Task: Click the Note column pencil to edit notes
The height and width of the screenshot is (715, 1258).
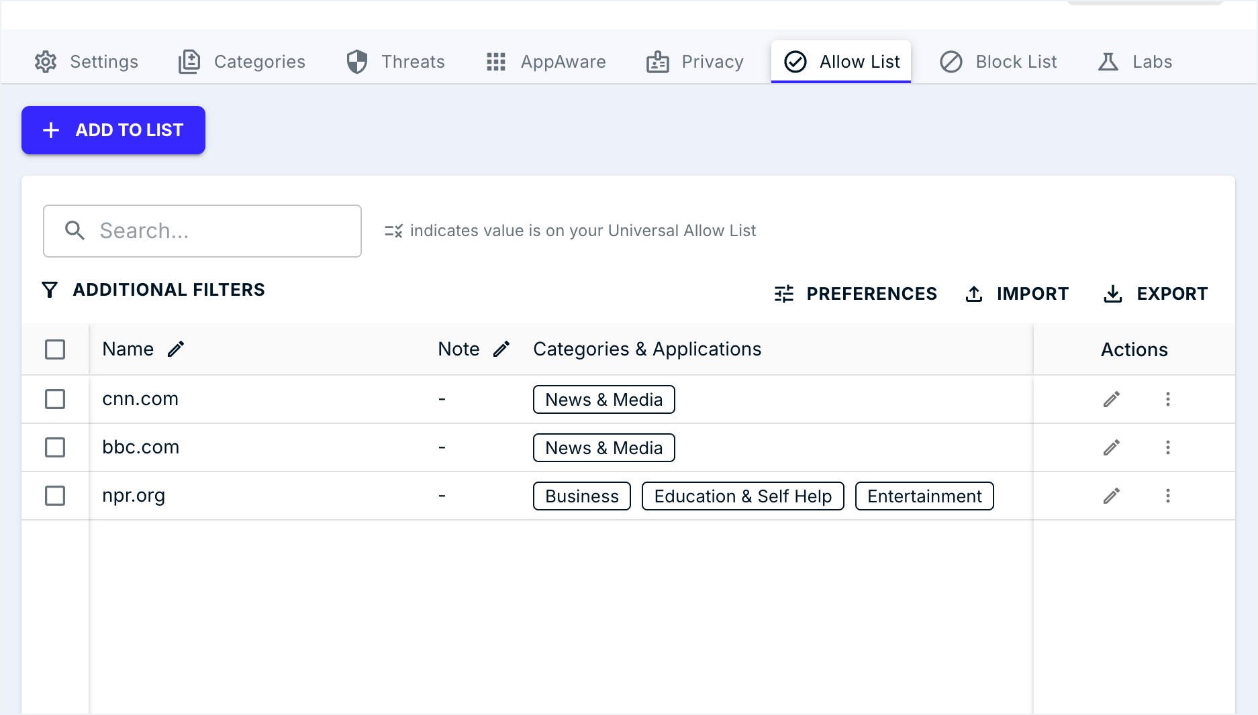Action: click(501, 349)
